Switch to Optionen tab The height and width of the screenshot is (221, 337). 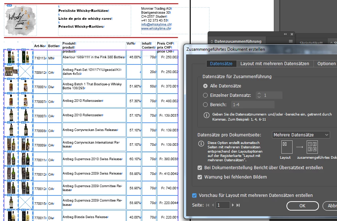[x=326, y=64]
